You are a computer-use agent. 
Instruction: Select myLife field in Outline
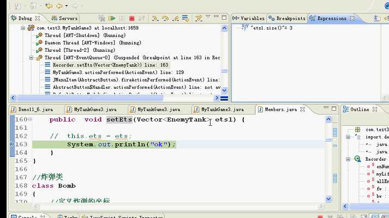(x=378, y=174)
